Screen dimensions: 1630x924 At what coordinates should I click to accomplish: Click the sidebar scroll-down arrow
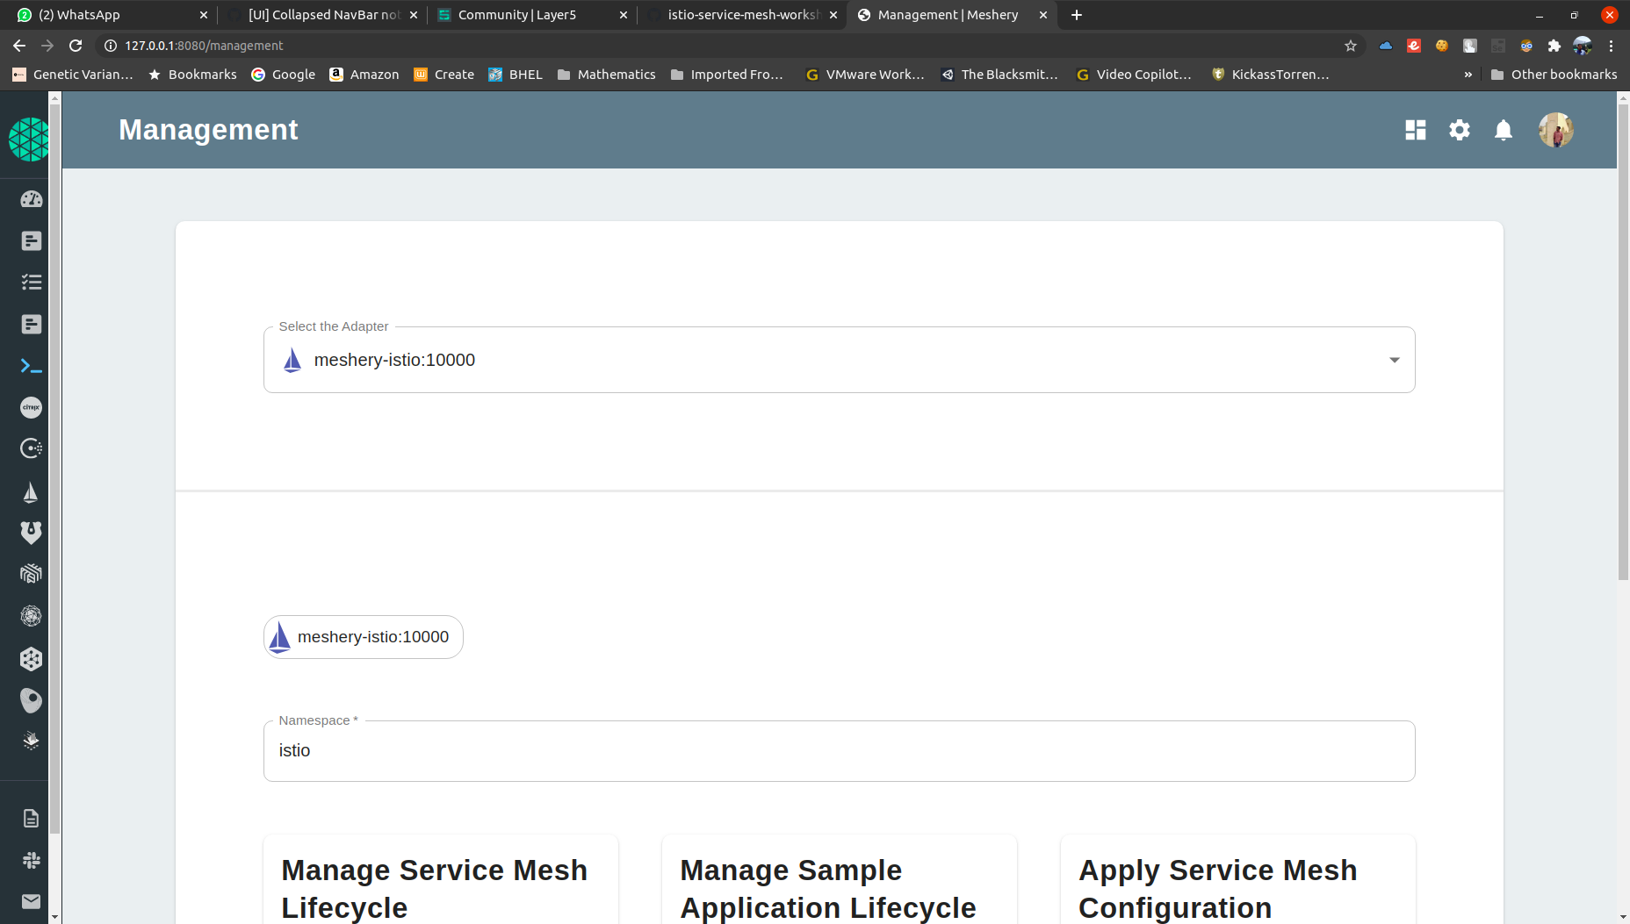tap(54, 917)
